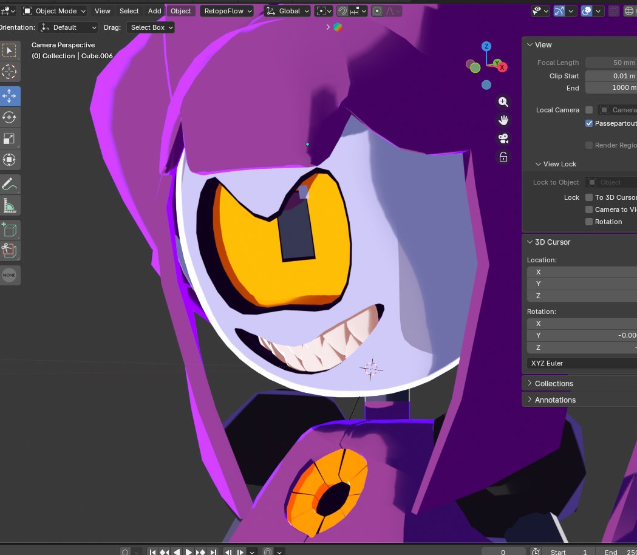The image size is (637, 555).
Task: Select the Scale tool
Action: click(x=9, y=138)
